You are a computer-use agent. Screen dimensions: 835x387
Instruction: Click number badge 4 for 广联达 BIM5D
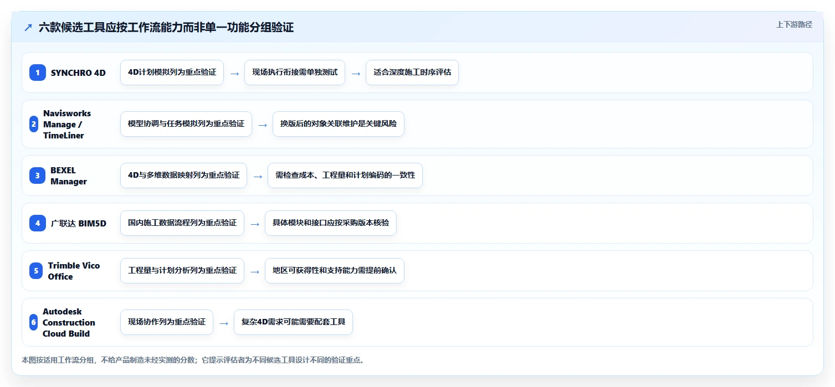click(x=38, y=223)
